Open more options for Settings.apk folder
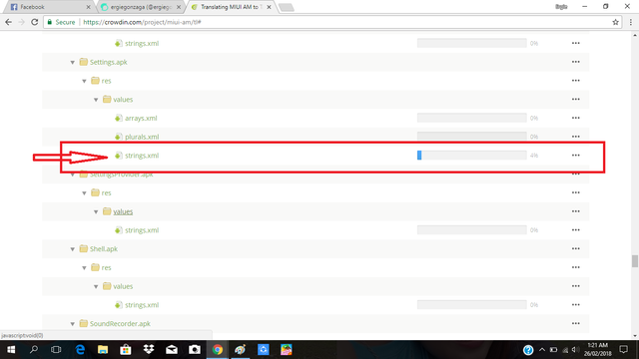Viewport: 639px width, 359px height. 575,62
